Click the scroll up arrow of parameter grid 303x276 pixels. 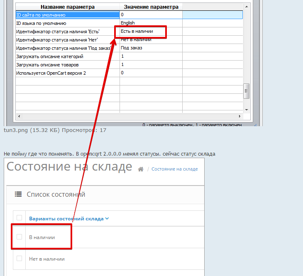(x=247, y=7)
